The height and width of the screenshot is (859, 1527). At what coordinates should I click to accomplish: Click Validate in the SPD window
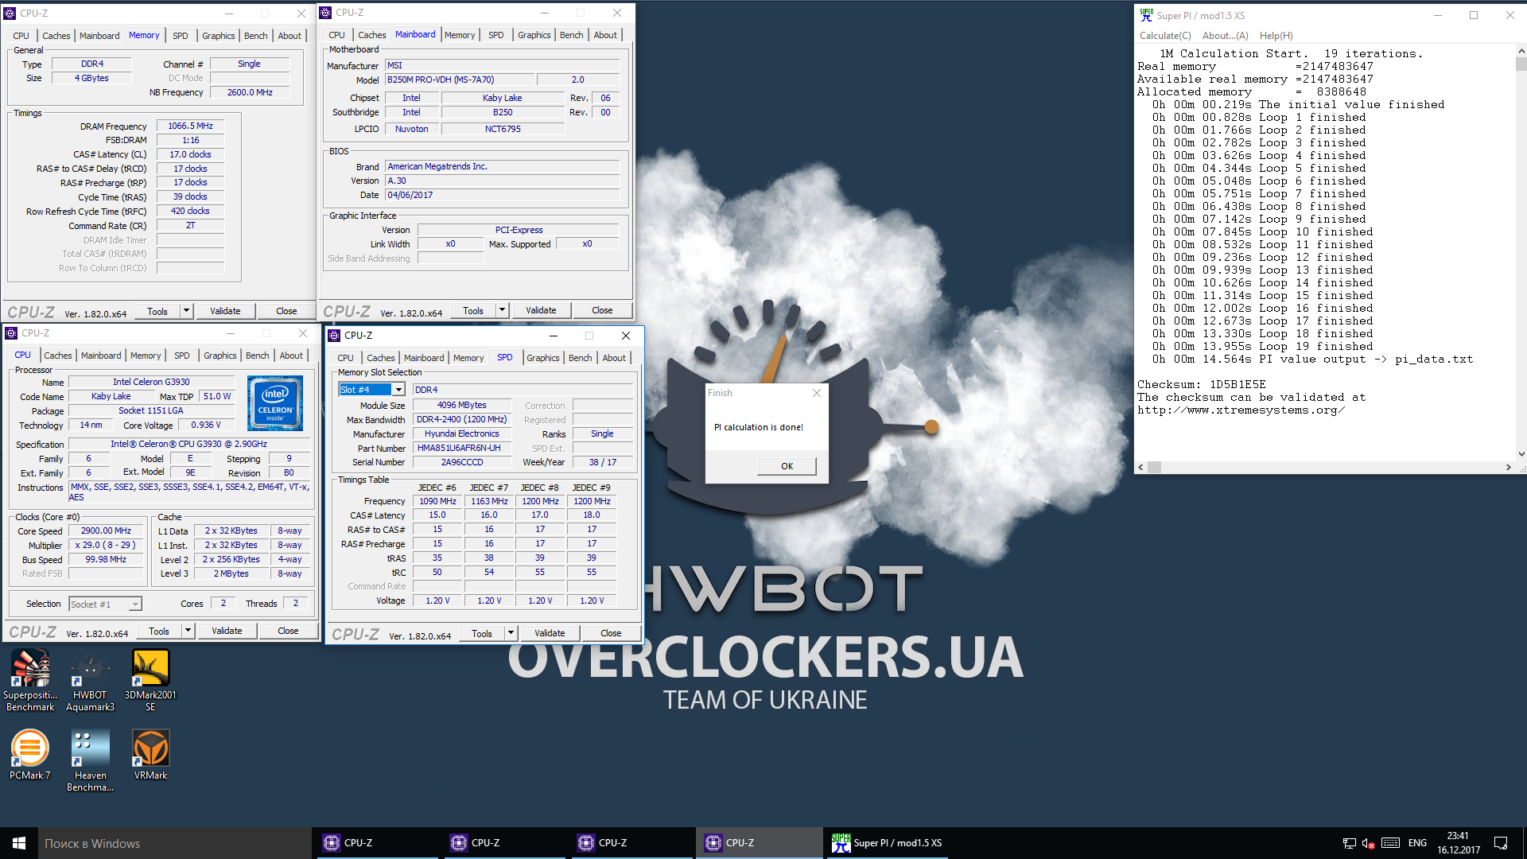[x=550, y=633]
